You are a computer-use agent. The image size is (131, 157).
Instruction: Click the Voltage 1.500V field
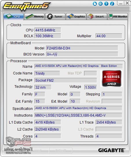point(90,87)
